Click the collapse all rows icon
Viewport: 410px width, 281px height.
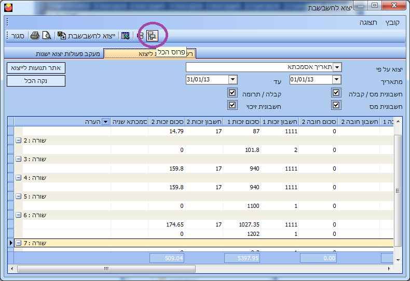tap(140, 36)
